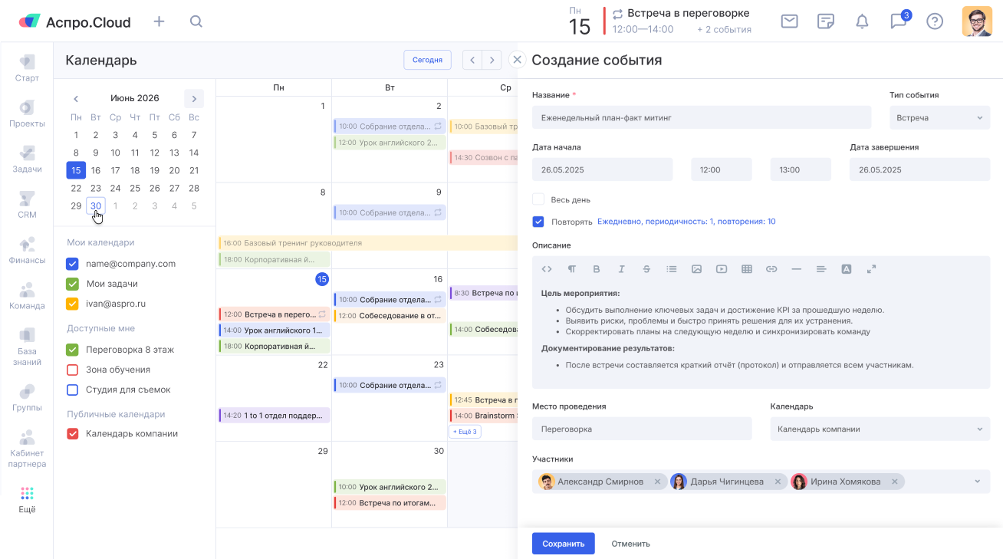Enable the "Весь день" checkbox
Screen dimensions: 1003x559
pos(538,199)
